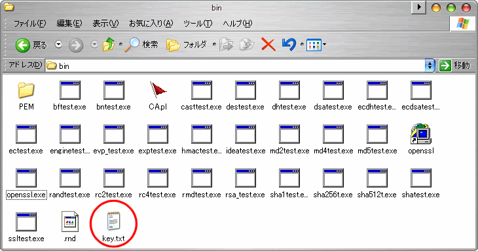Open the Tools (ツール) menu
This screenshot has height=251, width=478.
[198, 24]
